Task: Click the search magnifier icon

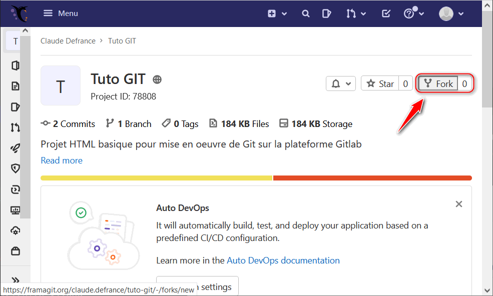Action: 305,13
